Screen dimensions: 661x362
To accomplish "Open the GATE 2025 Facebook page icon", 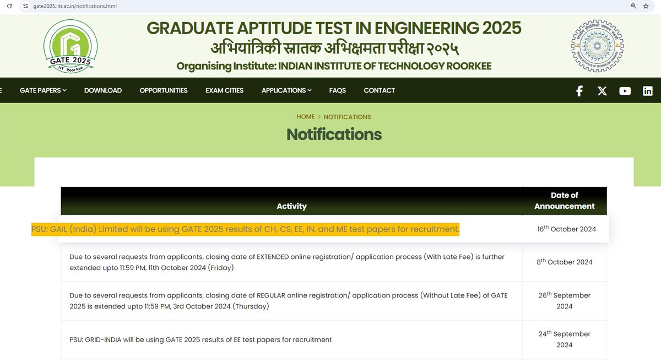I will pyautogui.click(x=579, y=91).
